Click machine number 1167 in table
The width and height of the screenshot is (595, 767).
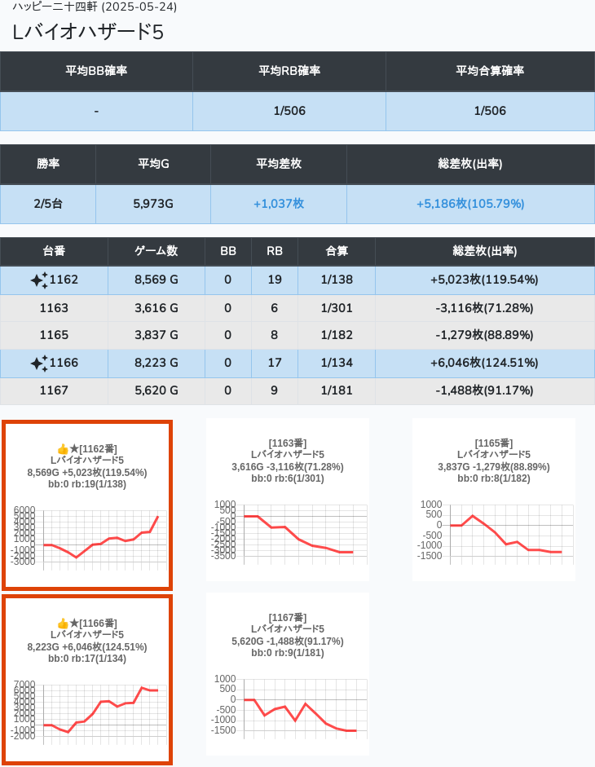click(54, 391)
